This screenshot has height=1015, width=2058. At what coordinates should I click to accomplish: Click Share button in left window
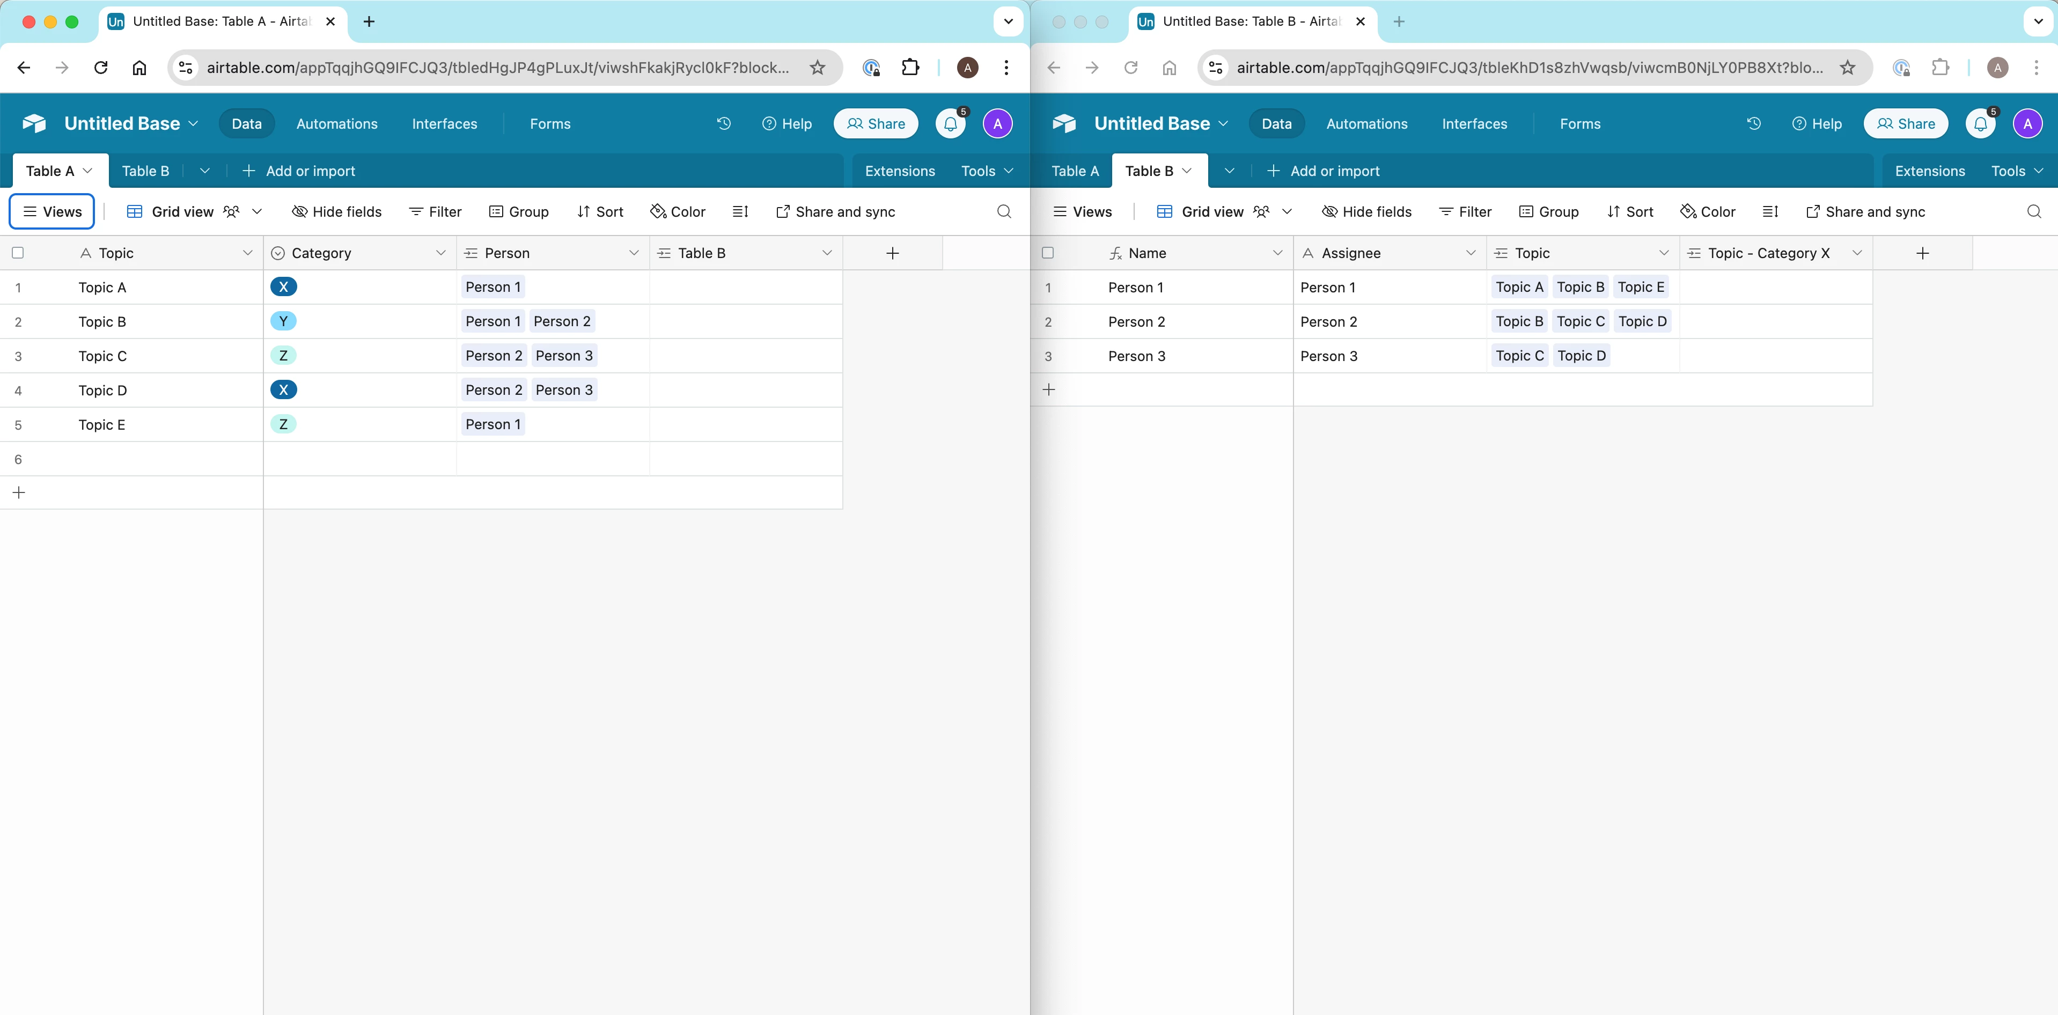(x=876, y=124)
